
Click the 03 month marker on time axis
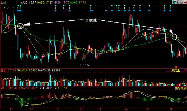(99, 109)
